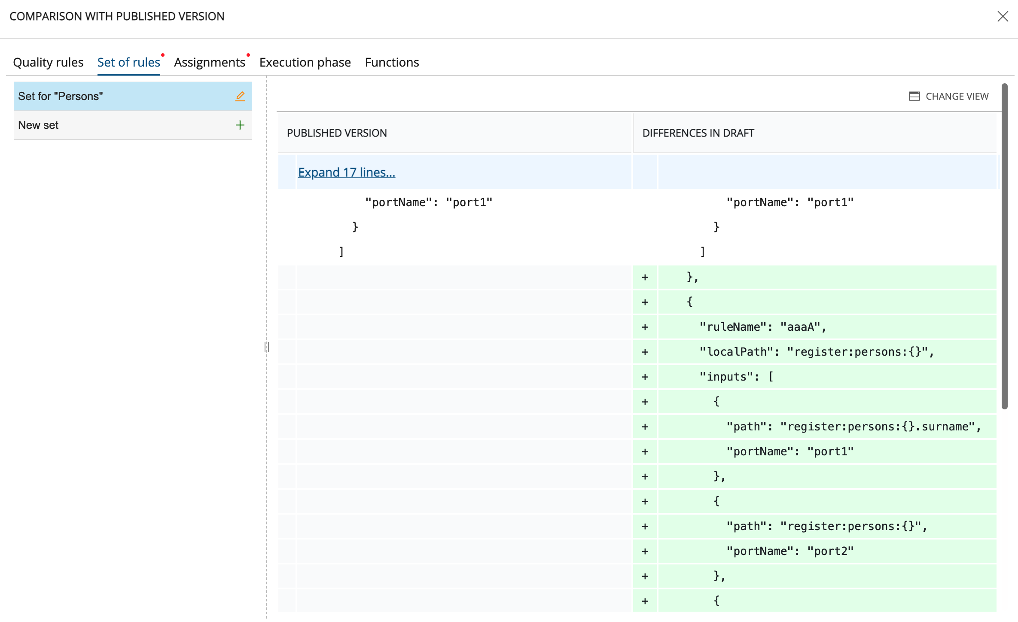
Task: Select the Set of rules tab
Action: pos(128,62)
